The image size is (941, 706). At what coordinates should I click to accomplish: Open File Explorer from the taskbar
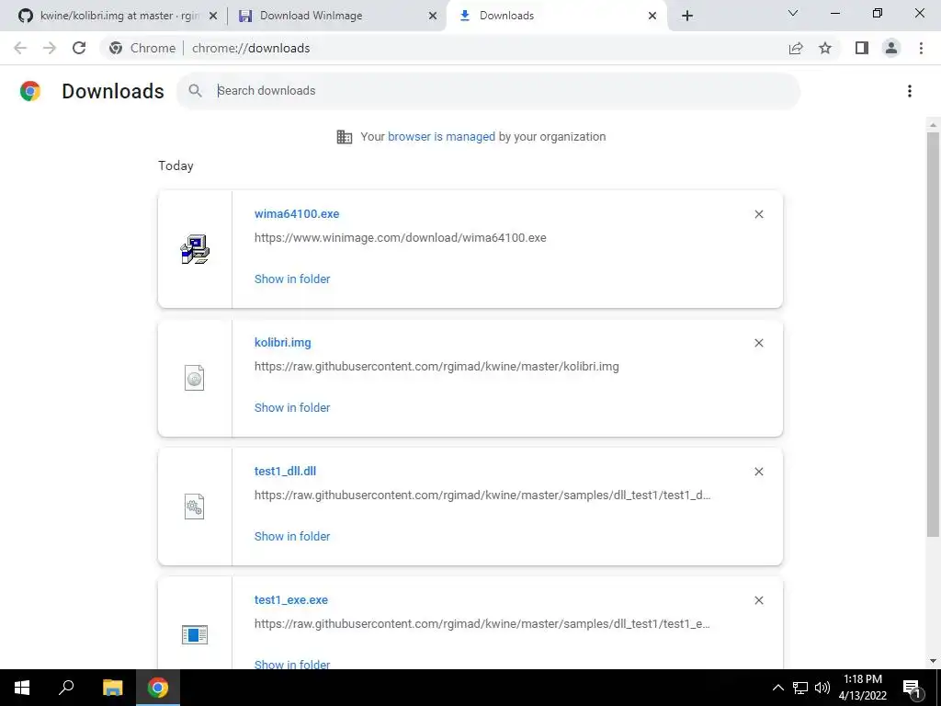pos(112,688)
